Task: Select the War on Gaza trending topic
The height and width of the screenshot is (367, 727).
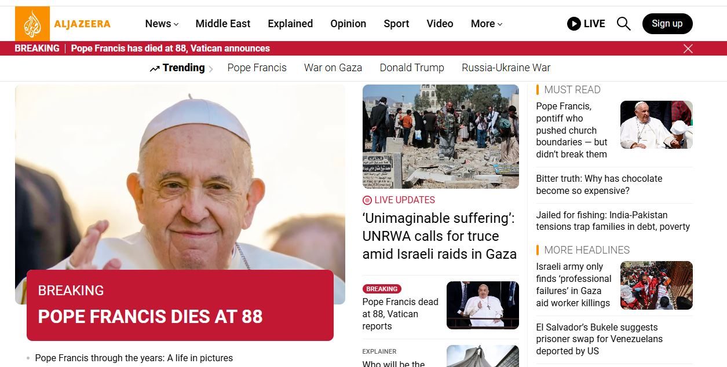Action: [x=333, y=68]
